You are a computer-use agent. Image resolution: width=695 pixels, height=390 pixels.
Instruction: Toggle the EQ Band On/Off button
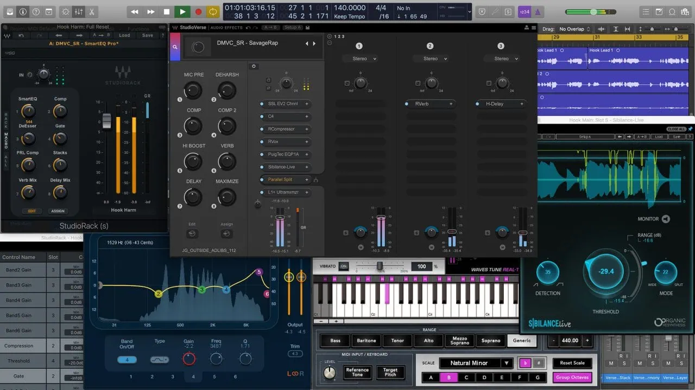point(127,360)
